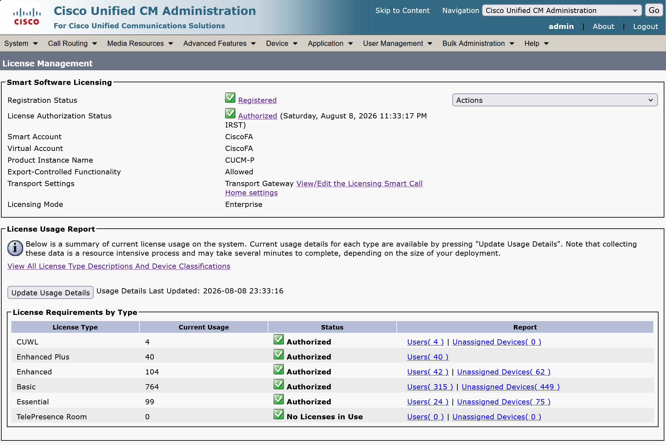
Task: Click the Authorized status link
Action: pos(258,116)
